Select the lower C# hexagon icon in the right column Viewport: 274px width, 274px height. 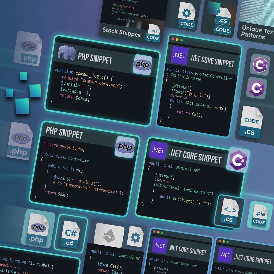pos(257,88)
